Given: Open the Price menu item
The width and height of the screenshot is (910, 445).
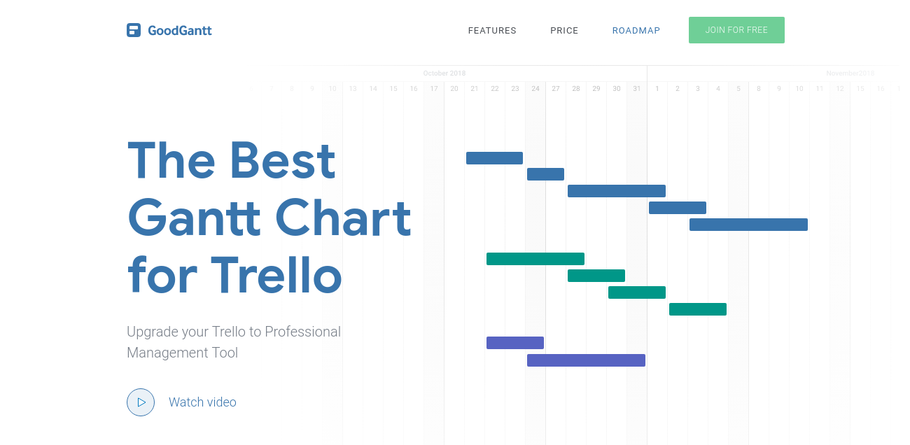Looking at the screenshot, I should click(564, 31).
